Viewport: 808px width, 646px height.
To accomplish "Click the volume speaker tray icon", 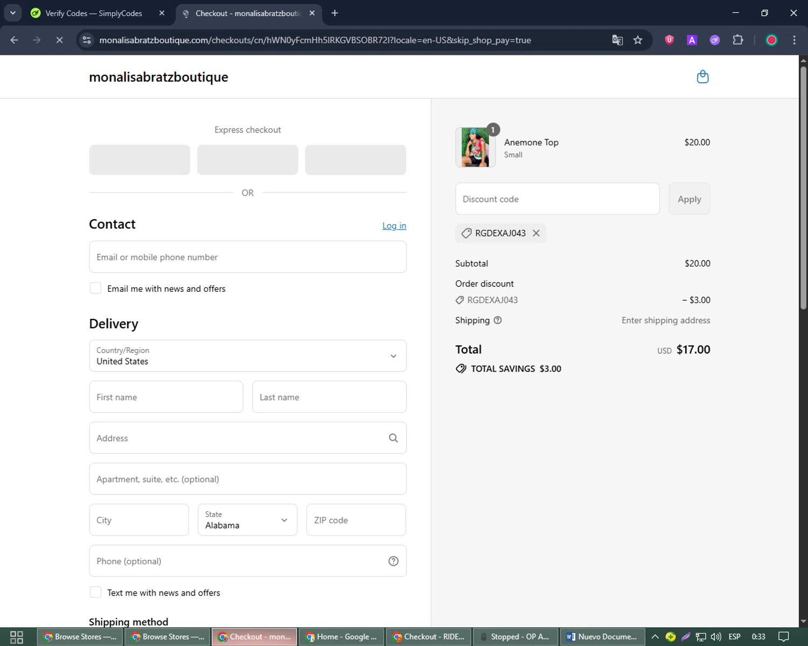I will [x=716, y=637].
